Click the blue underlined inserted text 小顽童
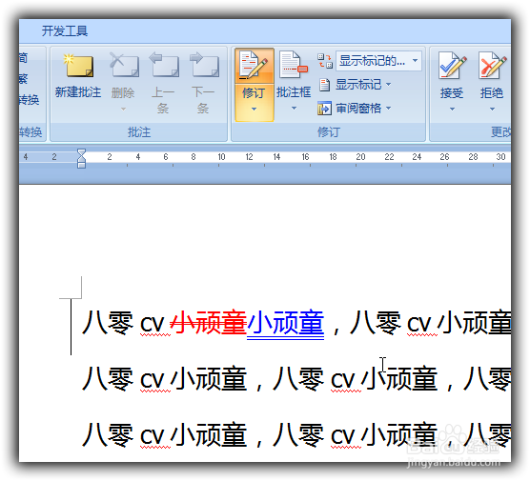Screen dimensions: 530x481 pyautogui.click(x=286, y=323)
